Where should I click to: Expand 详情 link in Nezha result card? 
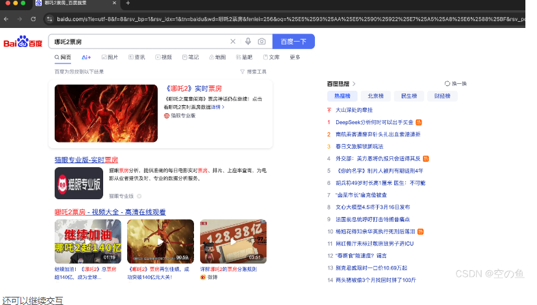217,107
